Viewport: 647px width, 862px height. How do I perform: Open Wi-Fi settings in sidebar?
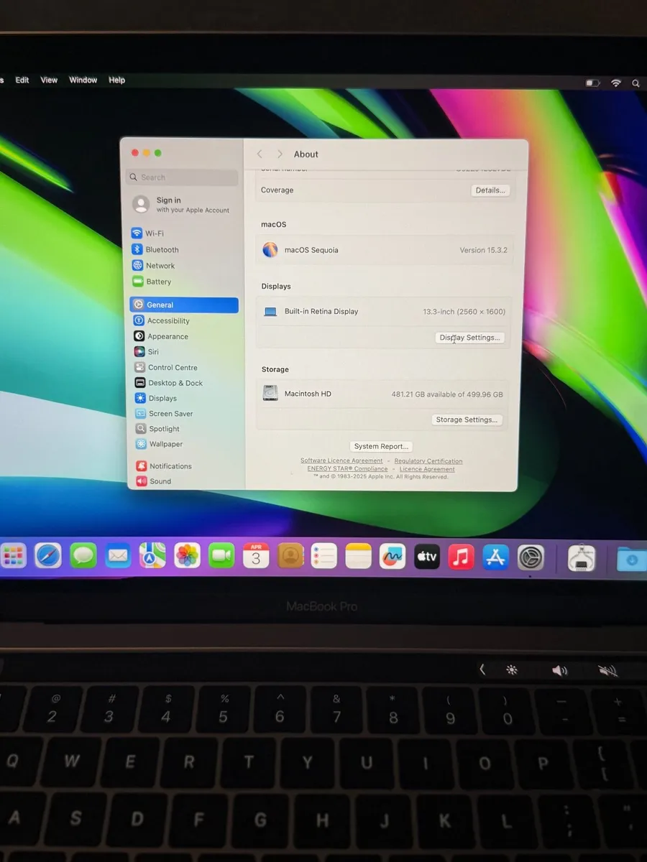[x=154, y=233]
